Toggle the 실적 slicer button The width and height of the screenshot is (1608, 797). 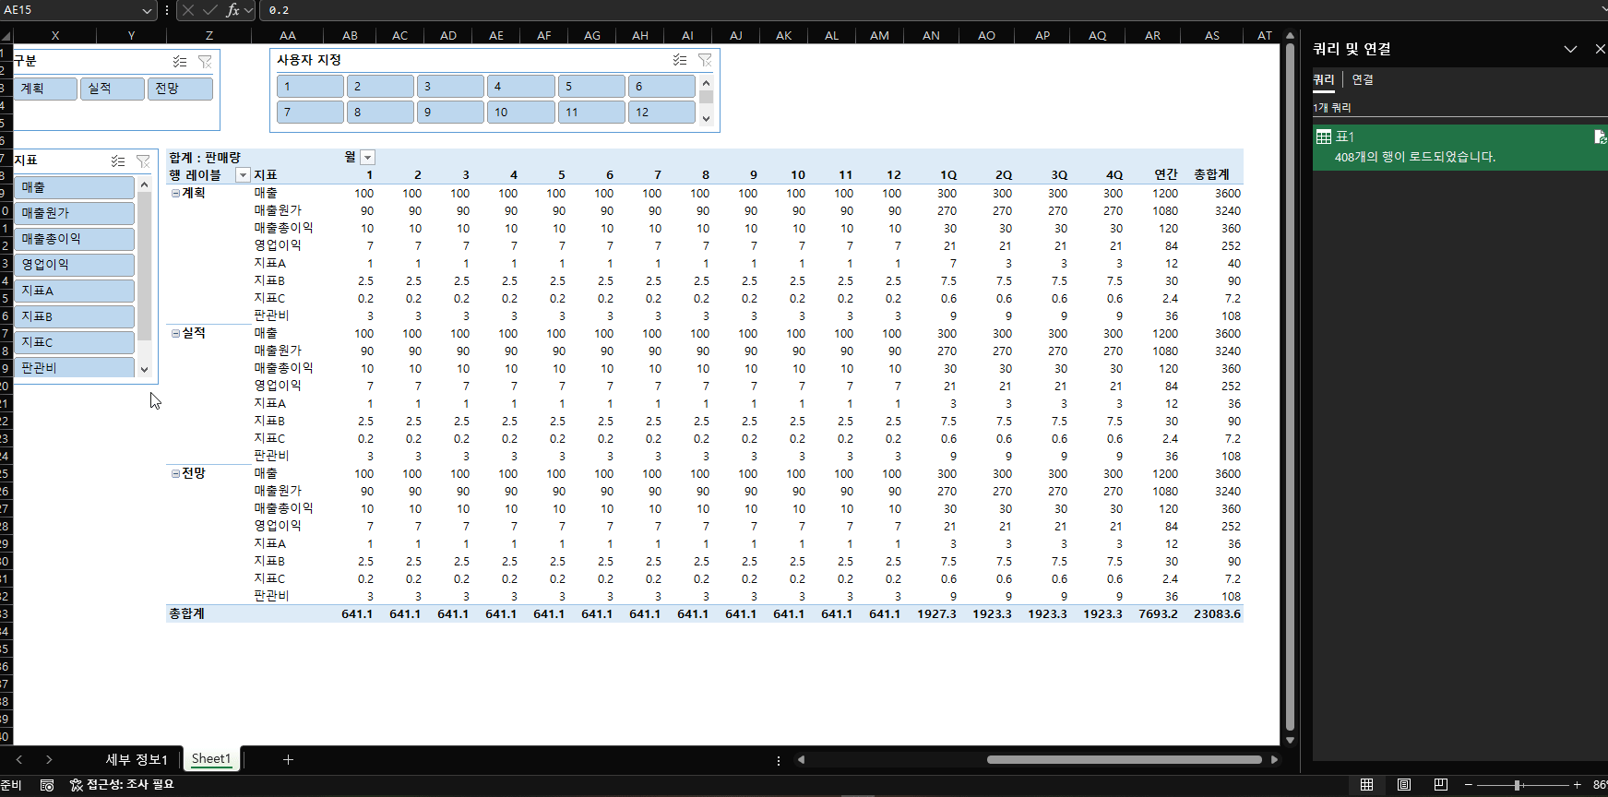(x=112, y=89)
